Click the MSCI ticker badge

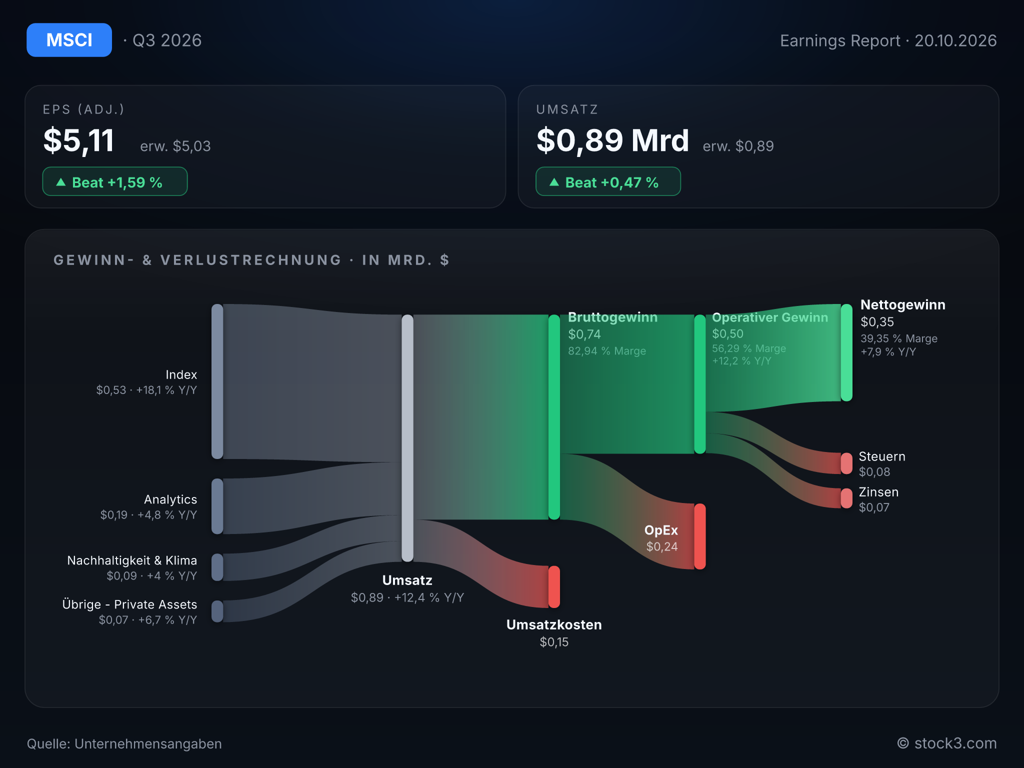pos(69,40)
